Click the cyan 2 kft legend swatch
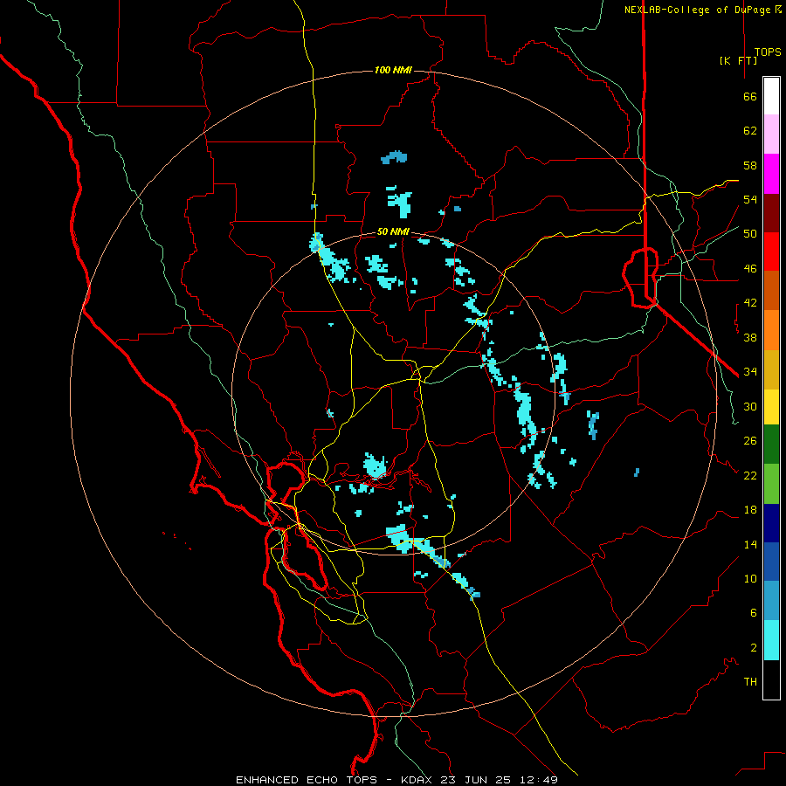 (771, 640)
